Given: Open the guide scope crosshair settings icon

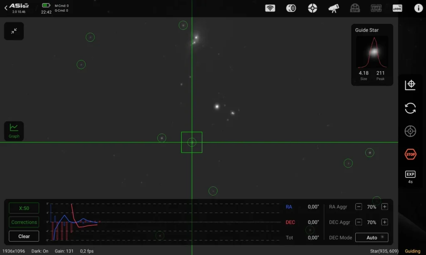Looking at the screenshot, I should pyautogui.click(x=312, y=8).
